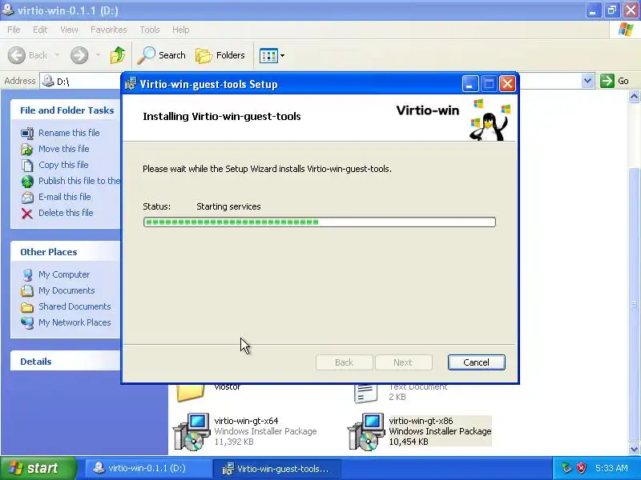Open the Address bar dropdown arrow

(x=587, y=81)
